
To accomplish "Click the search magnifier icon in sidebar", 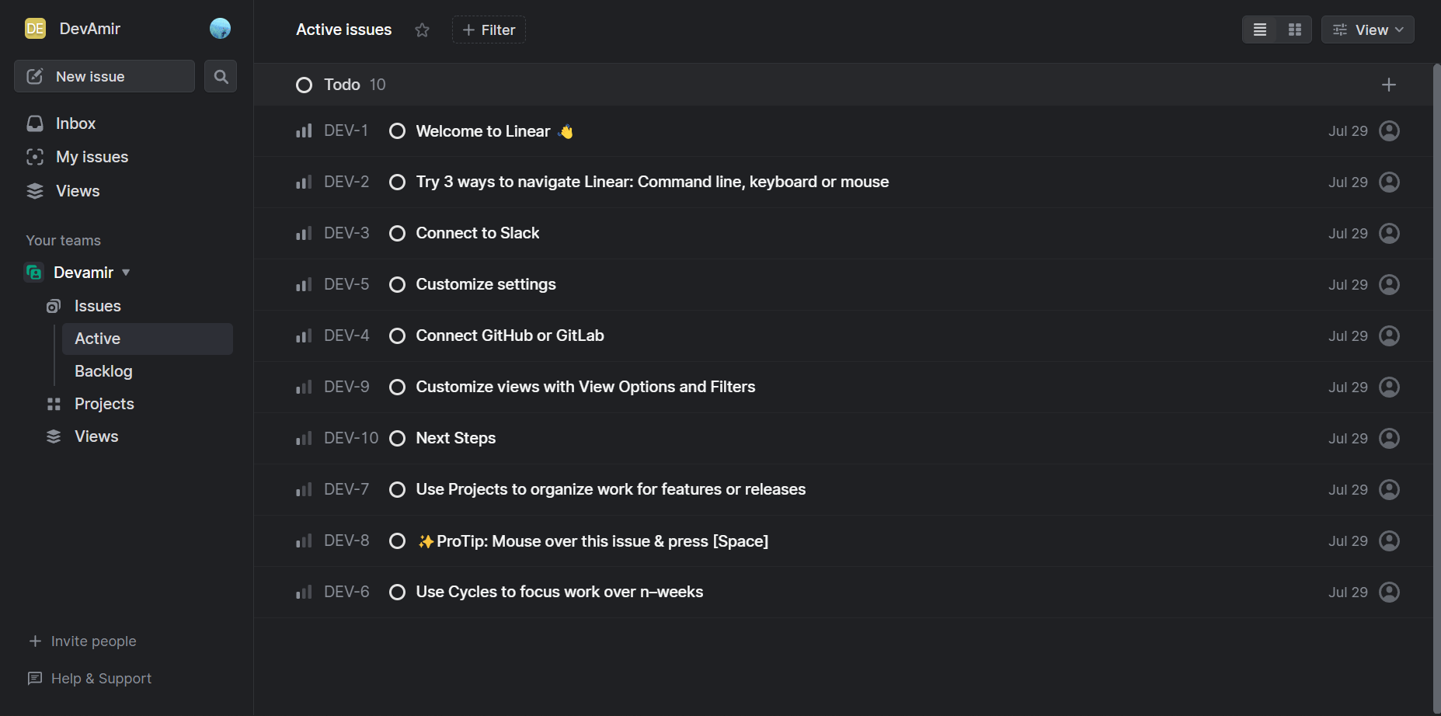I will pyautogui.click(x=221, y=76).
